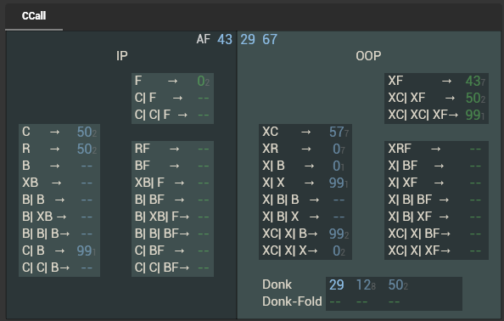Select the IP 'B| B' stat row
The image size is (504, 321).
pos(59,200)
